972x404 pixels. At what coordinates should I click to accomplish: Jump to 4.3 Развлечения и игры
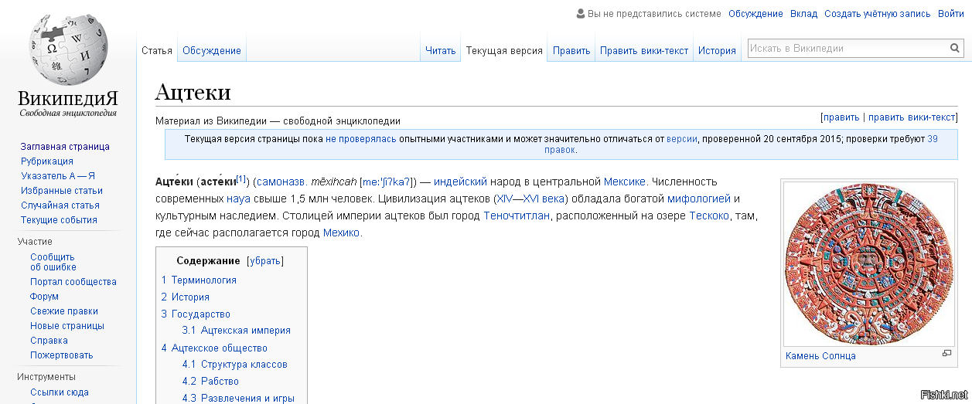[x=238, y=399]
